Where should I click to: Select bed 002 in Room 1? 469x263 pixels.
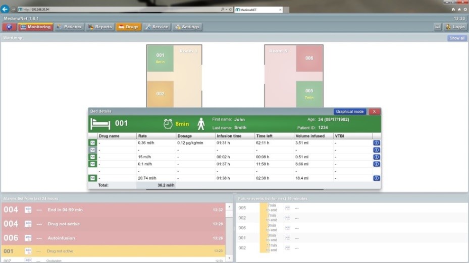coord(161,94)
